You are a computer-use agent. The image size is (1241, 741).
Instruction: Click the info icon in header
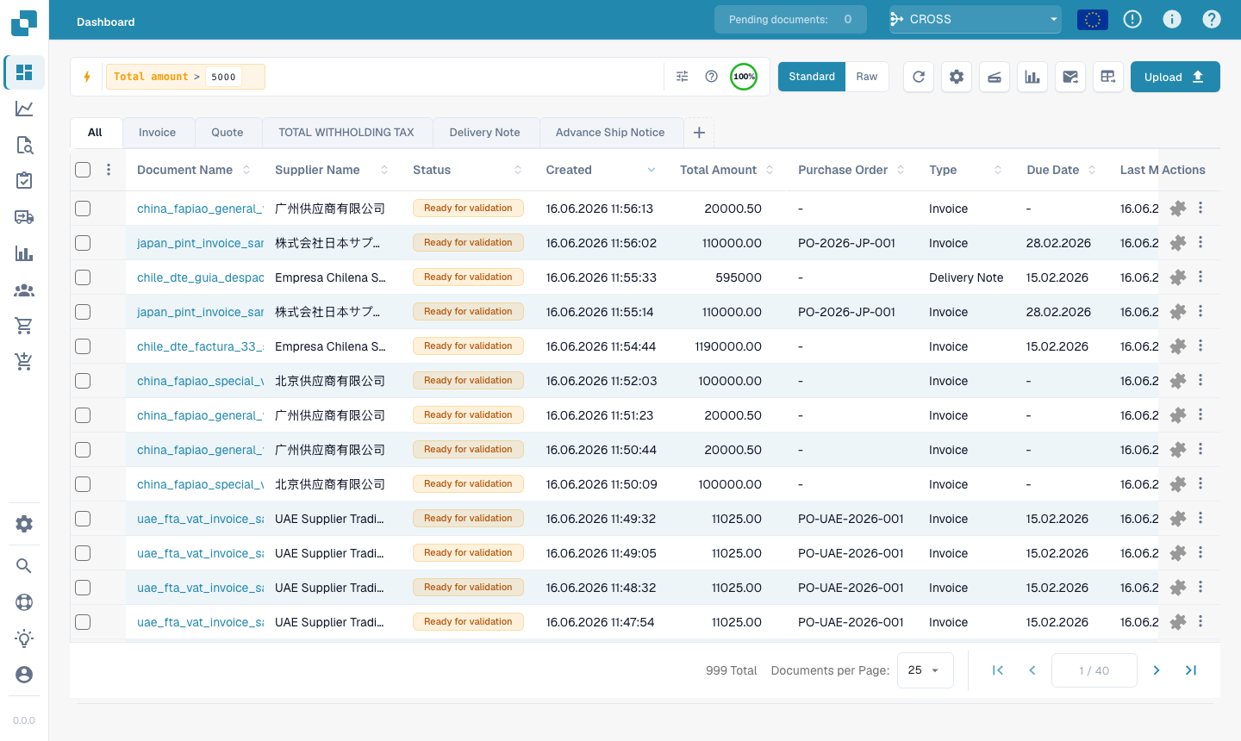pyautogui.click(x=1172, y=19)
